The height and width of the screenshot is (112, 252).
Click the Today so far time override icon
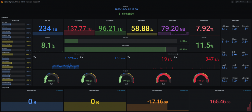pyautogui.click(x=57, y=91)
